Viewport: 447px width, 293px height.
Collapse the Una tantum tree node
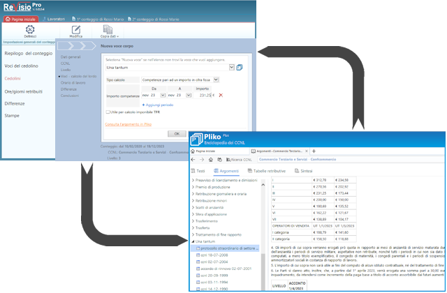(193, 241)
